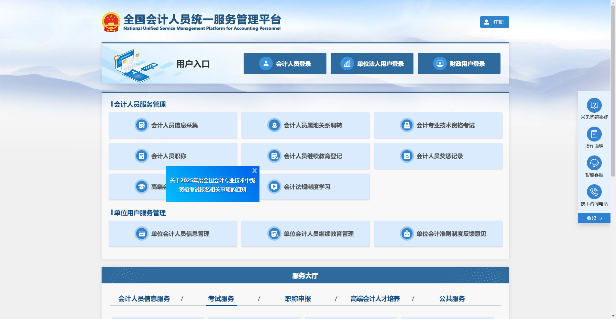
Task: Collapse sidebar via 收起 control
Action: click(594, 218)
